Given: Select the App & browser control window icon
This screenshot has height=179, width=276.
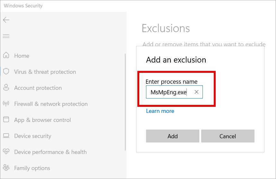Looking at the screenshot, I should point(6,119).
